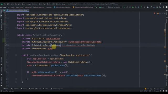Open the Refactor menu
168x94 pixels.
tap(35, 4)
